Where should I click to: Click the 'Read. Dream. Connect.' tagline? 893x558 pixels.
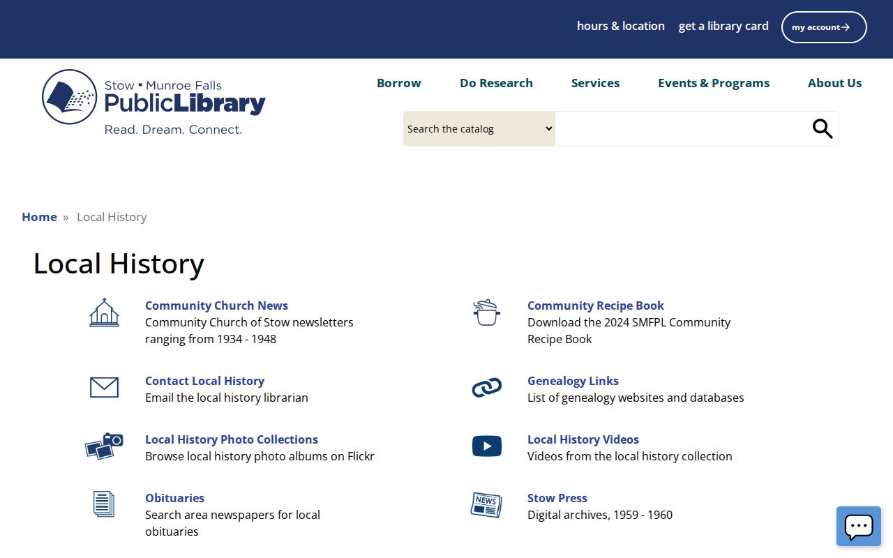pyautogui.click(x=173, y=130)
